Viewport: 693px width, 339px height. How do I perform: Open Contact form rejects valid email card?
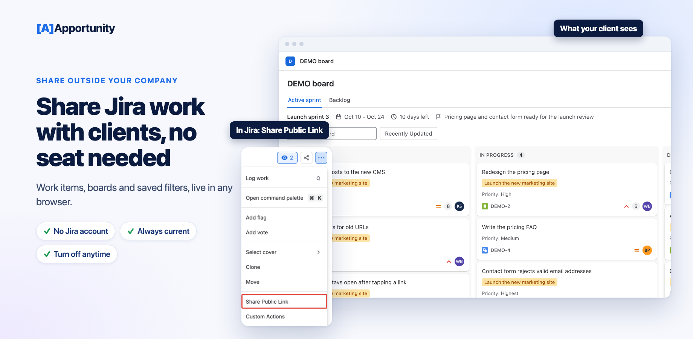[567, 280]
